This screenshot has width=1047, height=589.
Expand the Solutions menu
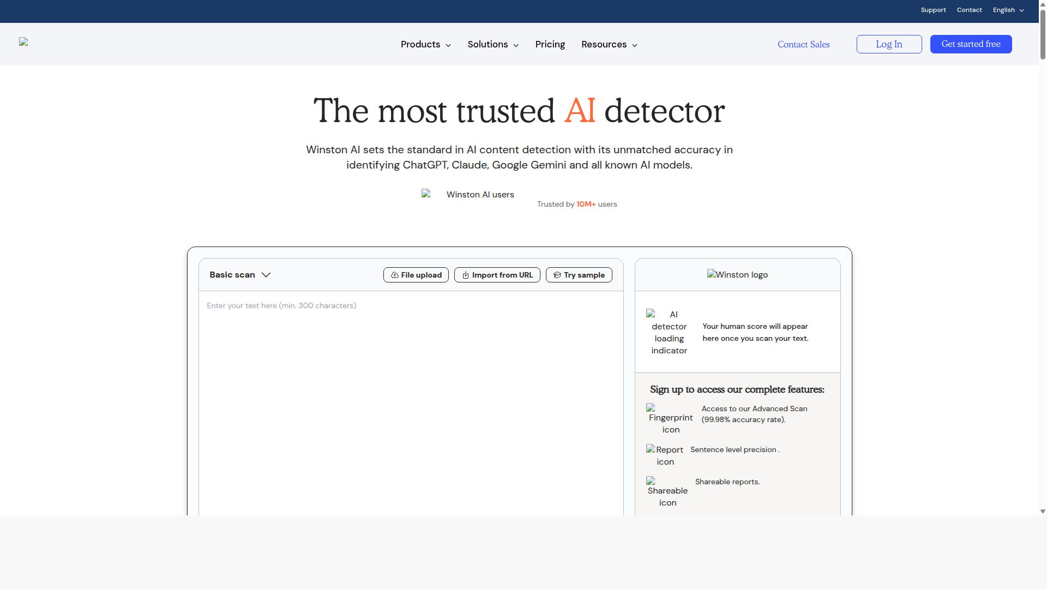tap(493, 44)
